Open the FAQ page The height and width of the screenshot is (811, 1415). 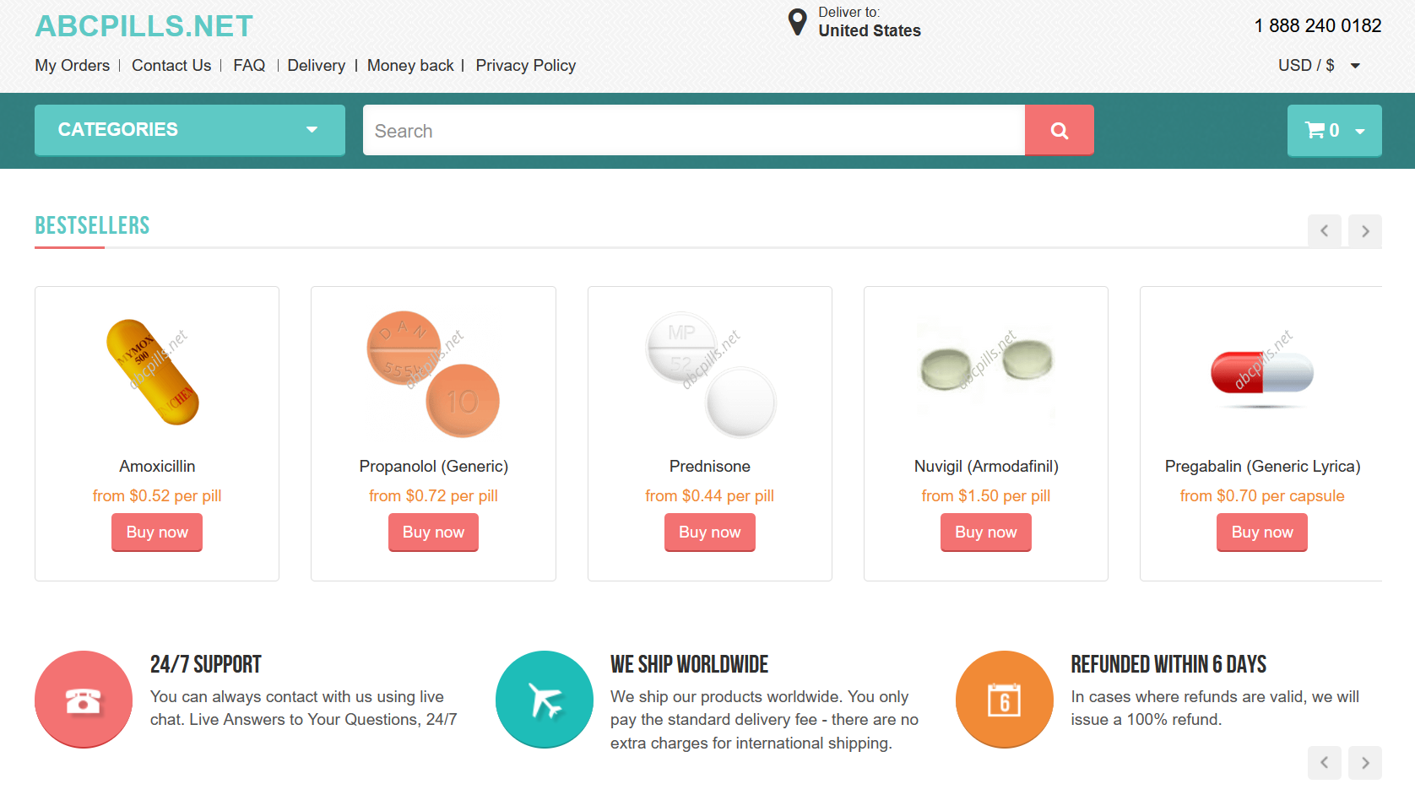249,66
